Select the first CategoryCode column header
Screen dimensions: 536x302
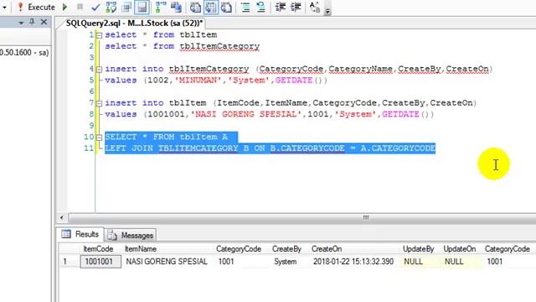pos(239,249)
